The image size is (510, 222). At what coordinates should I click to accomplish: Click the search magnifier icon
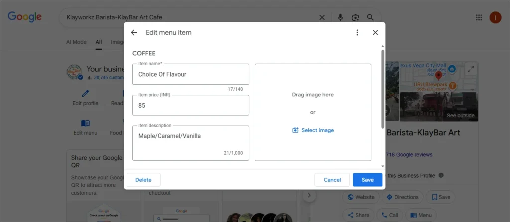(370, 17)
